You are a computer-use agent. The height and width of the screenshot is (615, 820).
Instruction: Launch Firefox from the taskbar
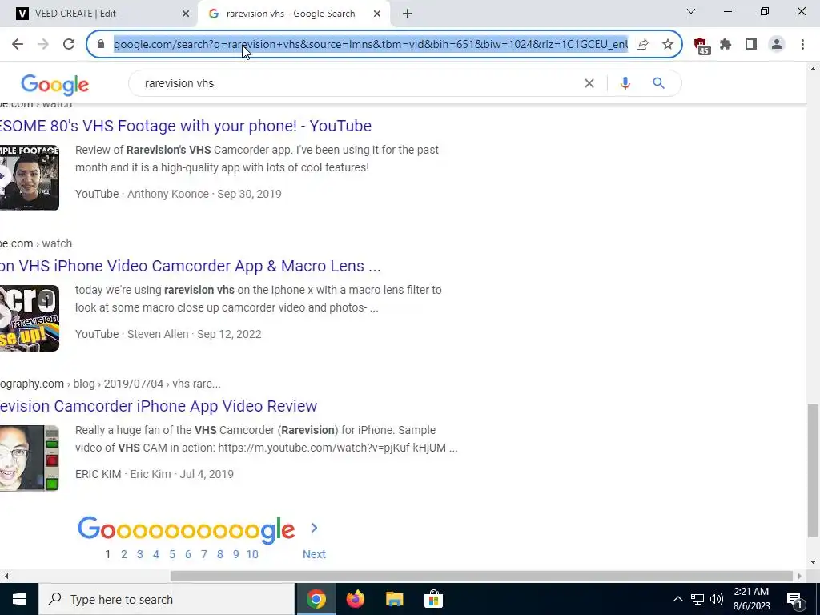tap(355, 599)
